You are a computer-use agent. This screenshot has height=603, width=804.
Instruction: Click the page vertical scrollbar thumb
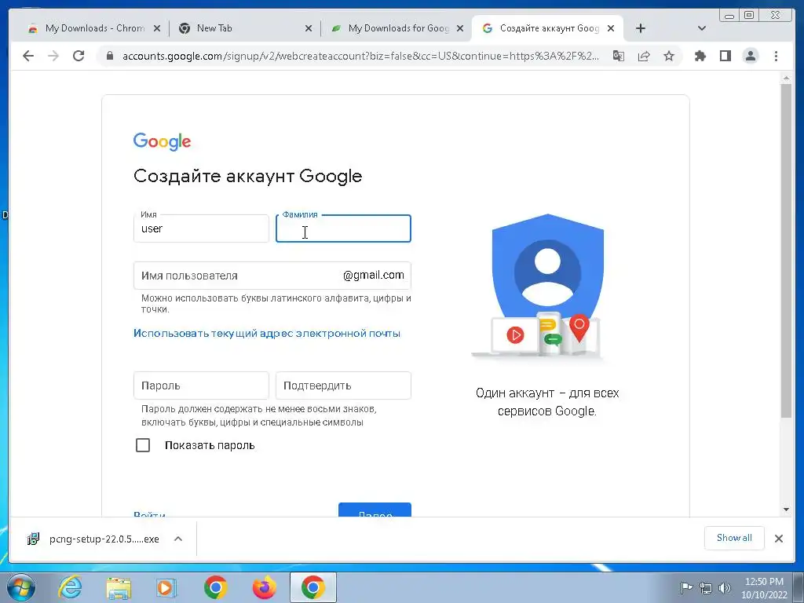click(x=786, y=250)
